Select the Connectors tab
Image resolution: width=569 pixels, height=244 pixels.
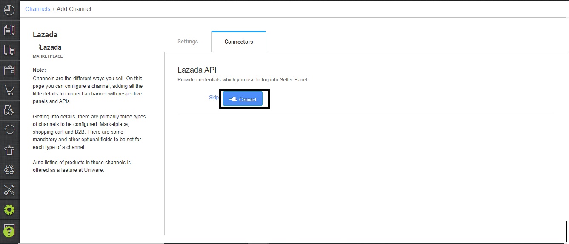click(239, 42)
